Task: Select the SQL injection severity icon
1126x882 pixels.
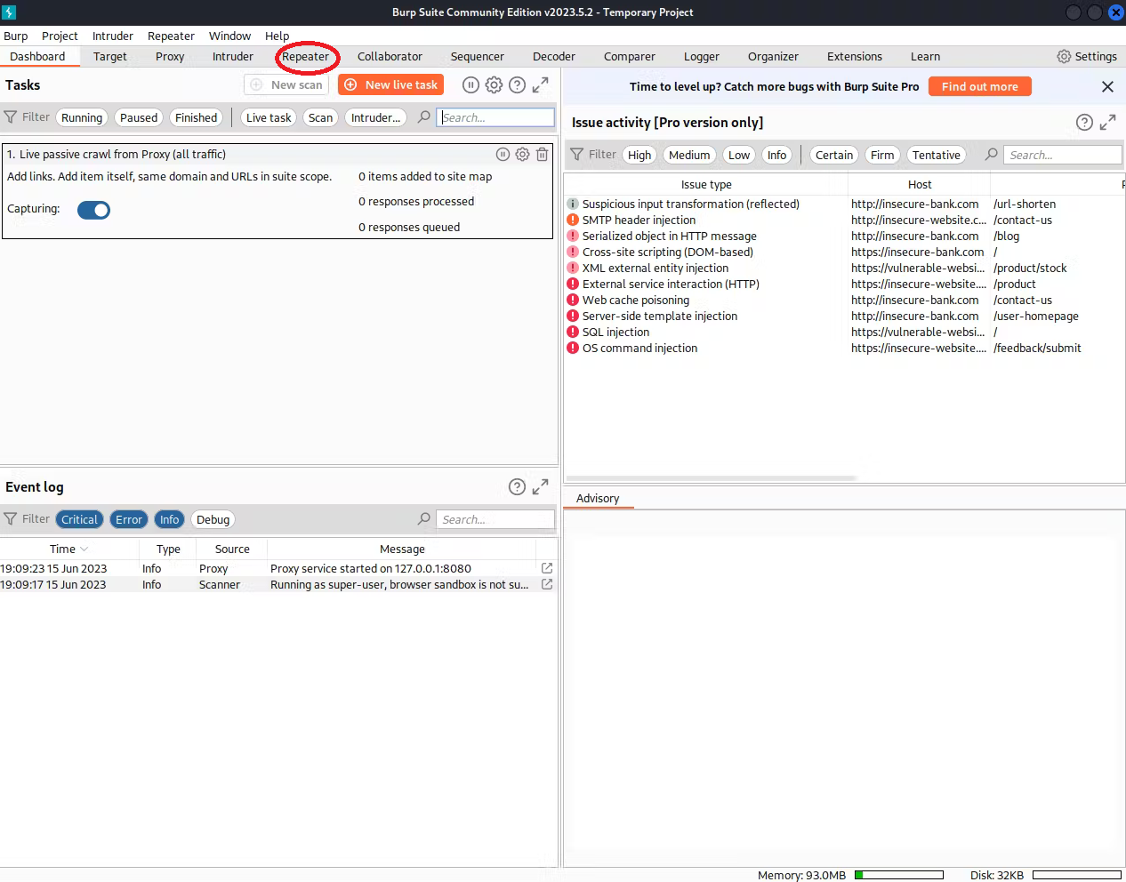Action: 573,332
